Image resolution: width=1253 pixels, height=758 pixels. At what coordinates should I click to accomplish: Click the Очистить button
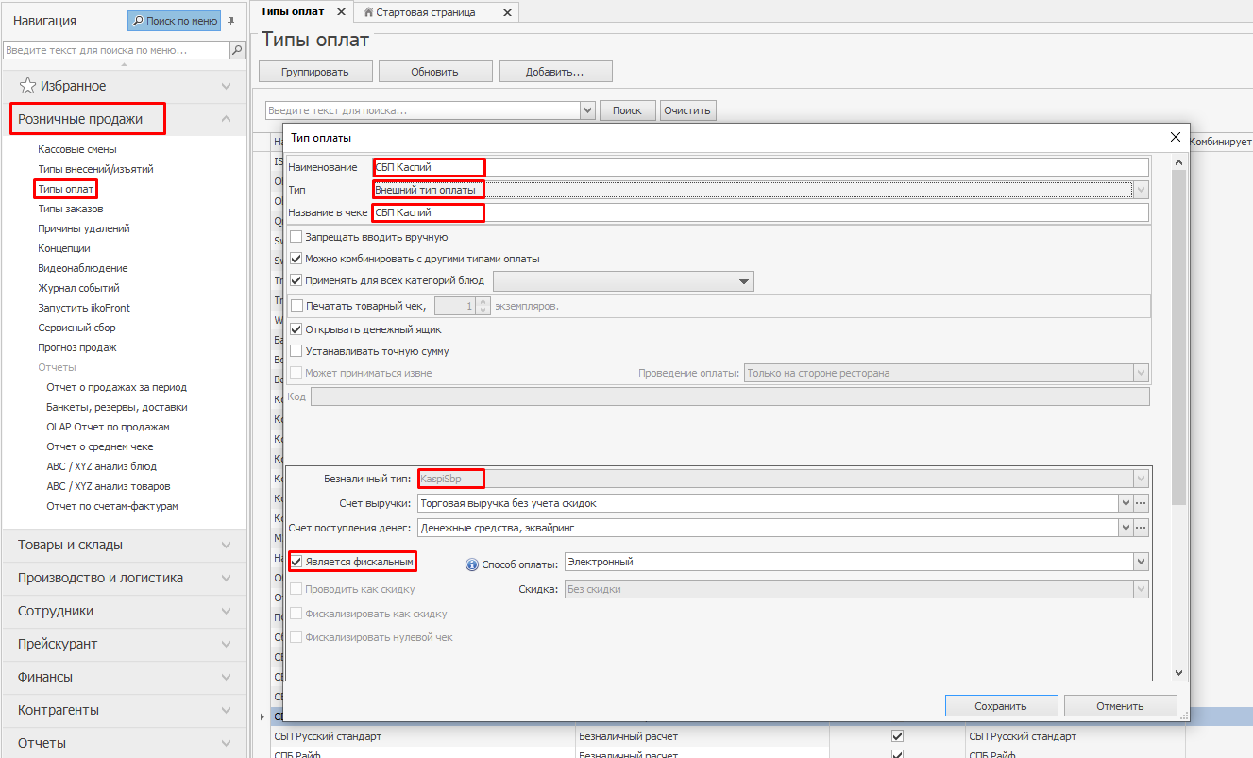coord(687,110)
